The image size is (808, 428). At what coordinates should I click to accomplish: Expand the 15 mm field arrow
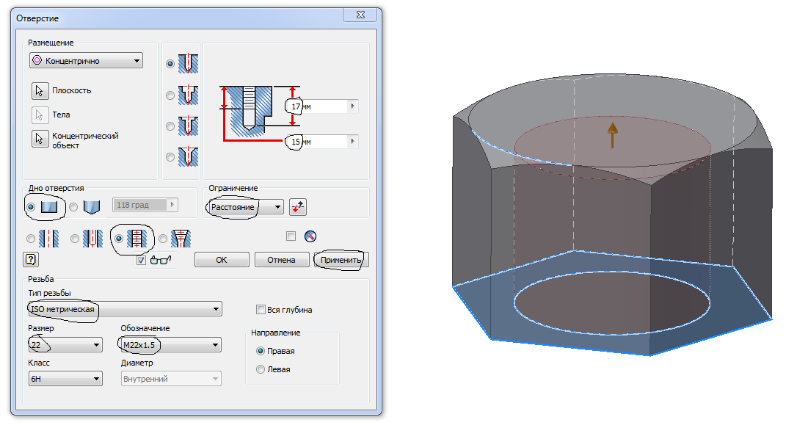(354, 141)
